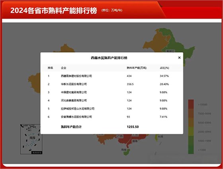The image size is (223, 169).
Task: Select the rank 1 company row with 434
Action: (x=112, y=76)
